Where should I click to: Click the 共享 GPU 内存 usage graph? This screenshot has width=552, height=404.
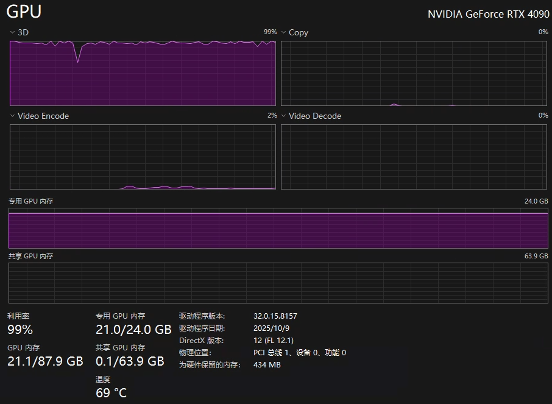pyautogui.click(x=278, y=283)
